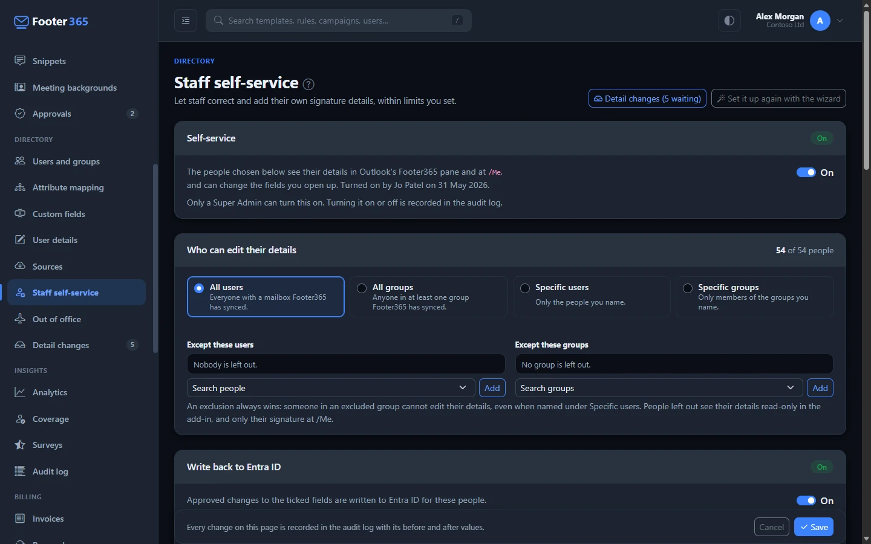This screenshot has height=544, width=871.
Task: Click the Approvals checkmark icon
Action: point(20,114)
